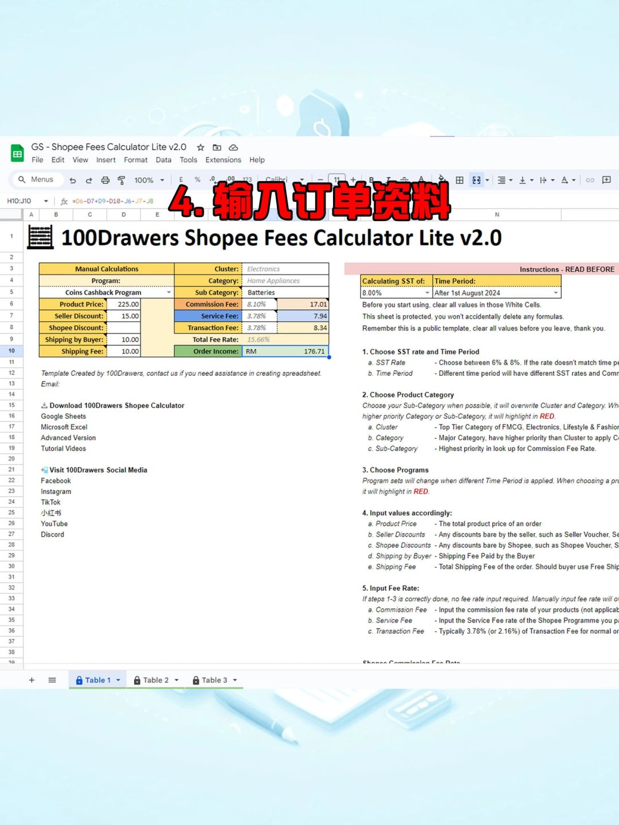Open the SST rate 8.00% dropdown
Screen dimensions: 619x825
point(427,293)
